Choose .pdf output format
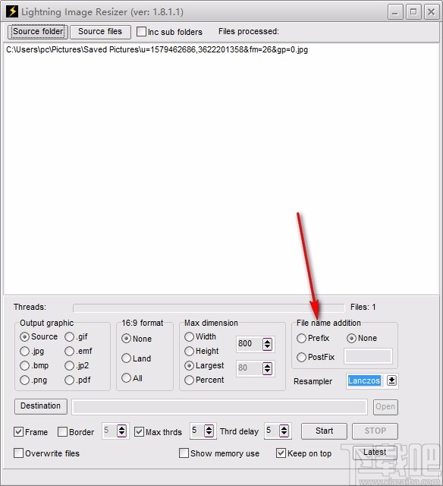Viewport: 443px width, 486px height. pyautogui.click(x=69, y=380)
